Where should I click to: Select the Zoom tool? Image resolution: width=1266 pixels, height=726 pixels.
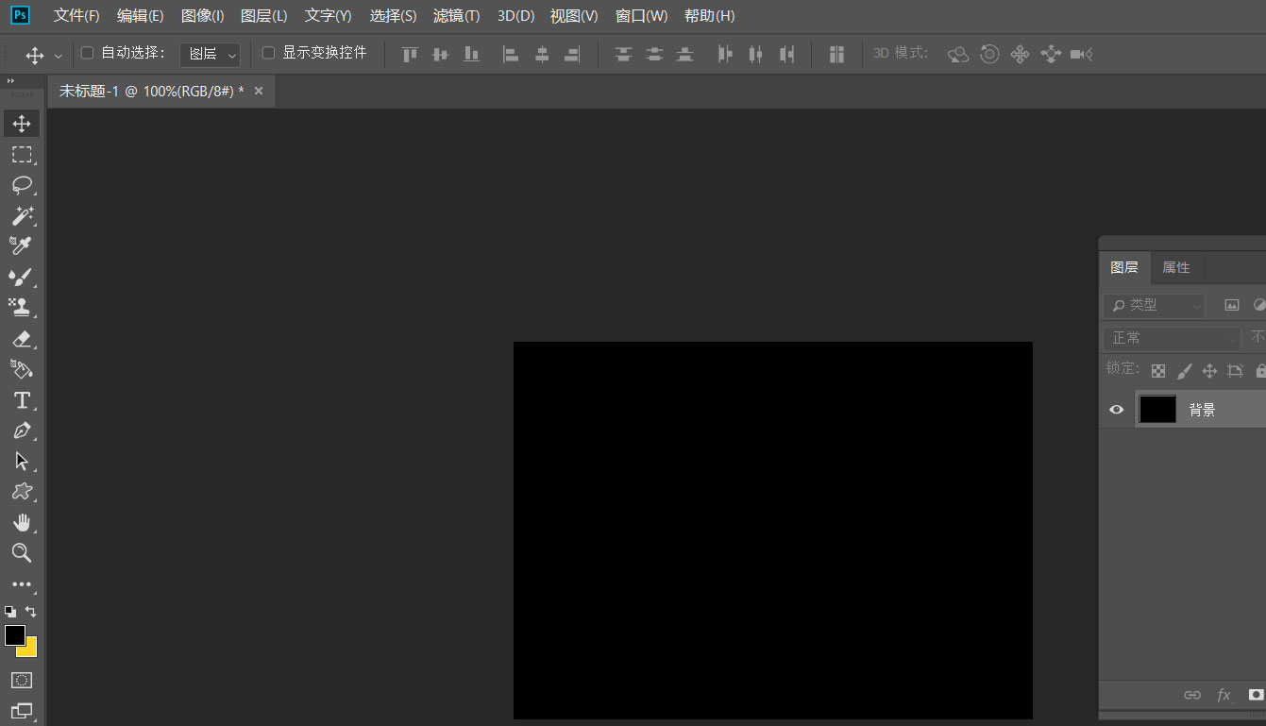(22, 553)
